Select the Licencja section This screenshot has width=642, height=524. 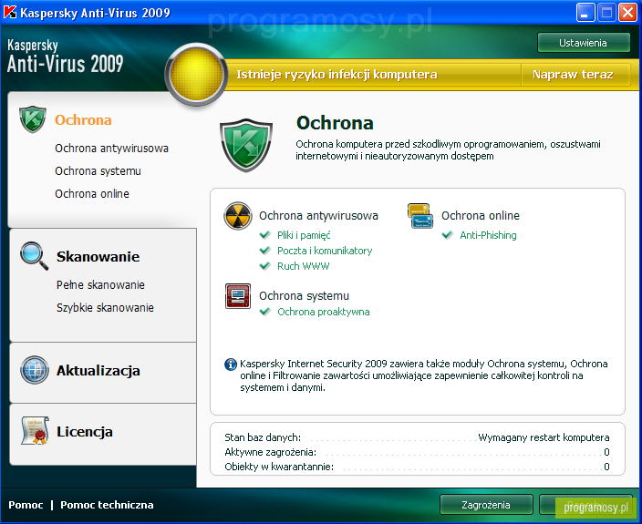pyautogui.click(x=84, y=432)
